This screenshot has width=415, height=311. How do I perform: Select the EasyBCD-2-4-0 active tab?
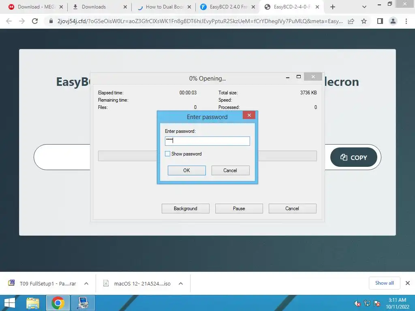pos(292,7)
